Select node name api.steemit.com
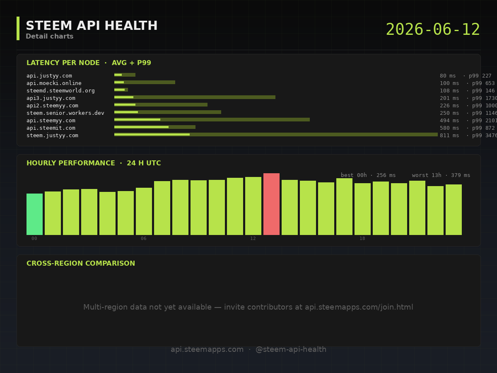The width and height of the screenshot is (497, 373). [x=51, y=128]
